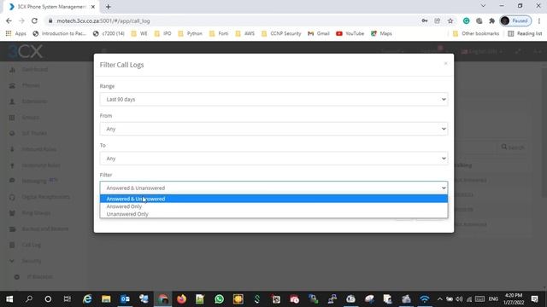Image resolution: width=547 pixels, height=307 pixels.
Task: Open File Explorer from taskbar
Action: click(x=106, y=299)
